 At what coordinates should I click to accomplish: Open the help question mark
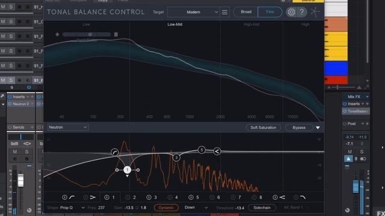coord(302,12)
